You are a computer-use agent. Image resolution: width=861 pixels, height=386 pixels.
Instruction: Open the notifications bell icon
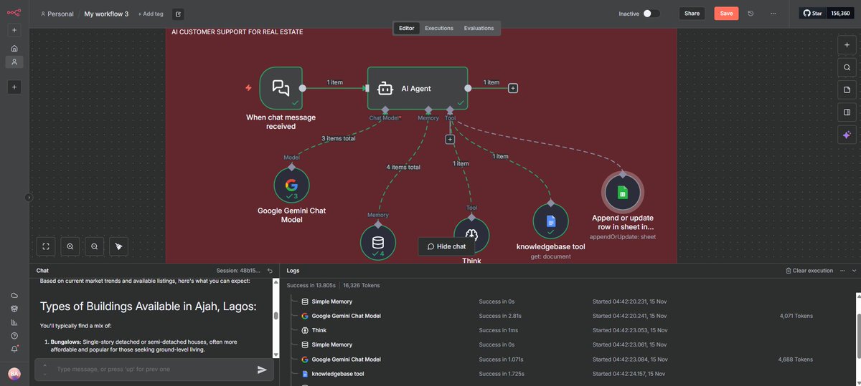14,349
